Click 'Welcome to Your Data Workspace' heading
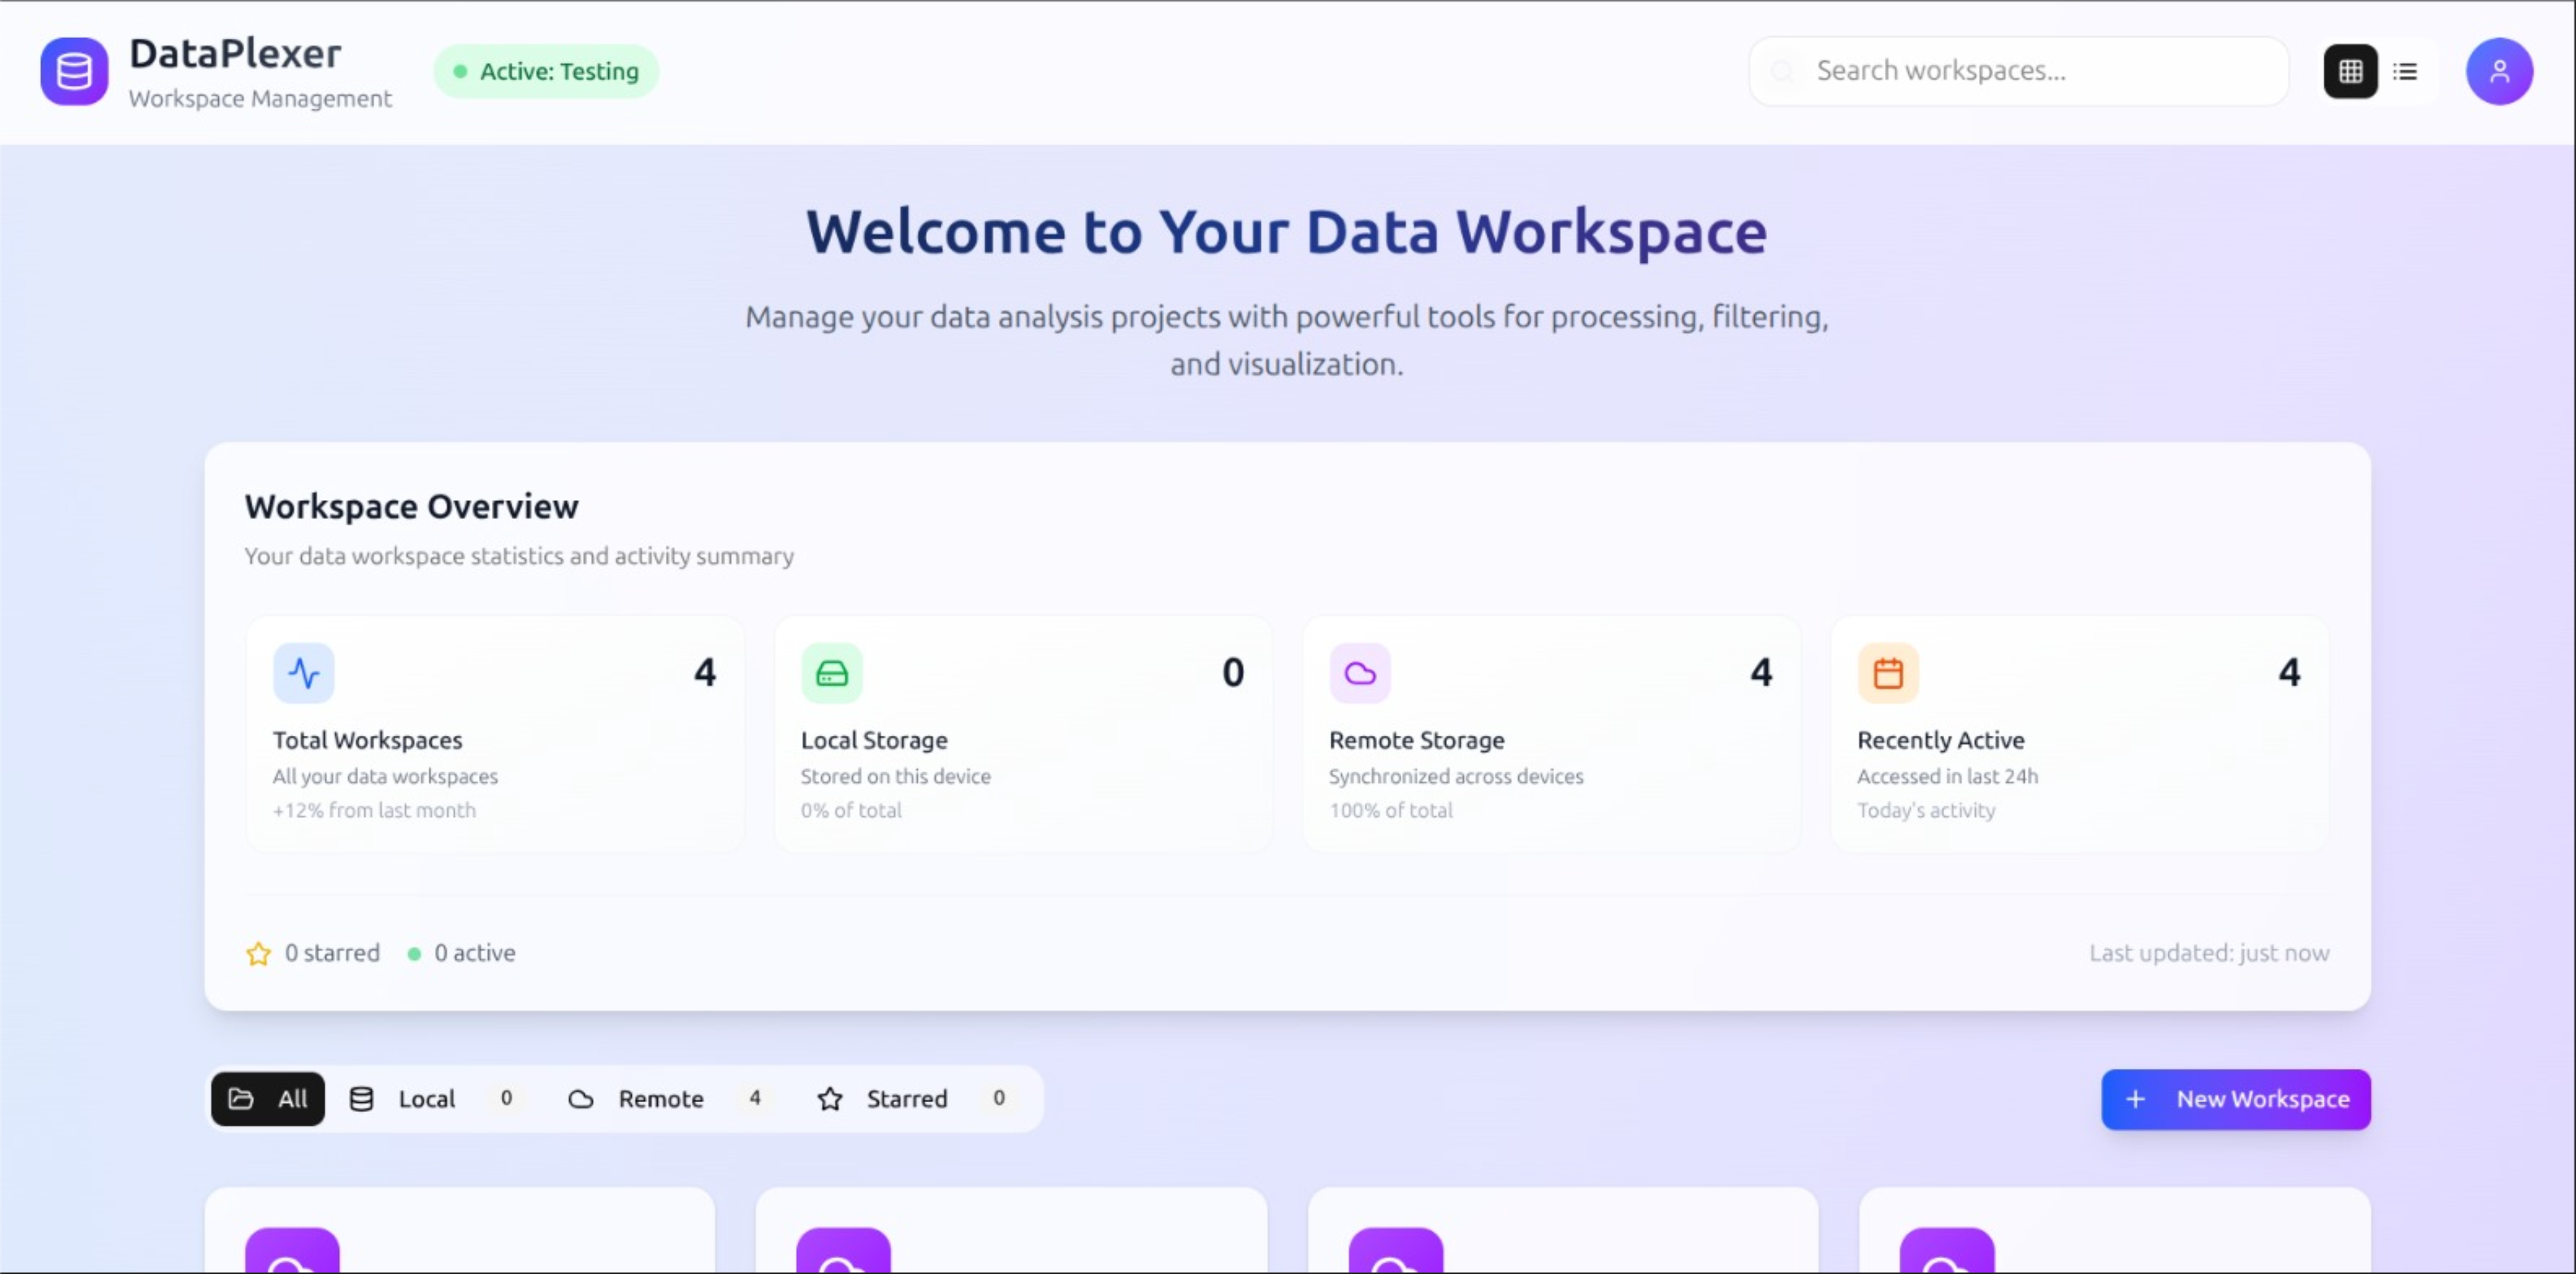The width and height of the screenshot is (2576, 1274). 1287,232
